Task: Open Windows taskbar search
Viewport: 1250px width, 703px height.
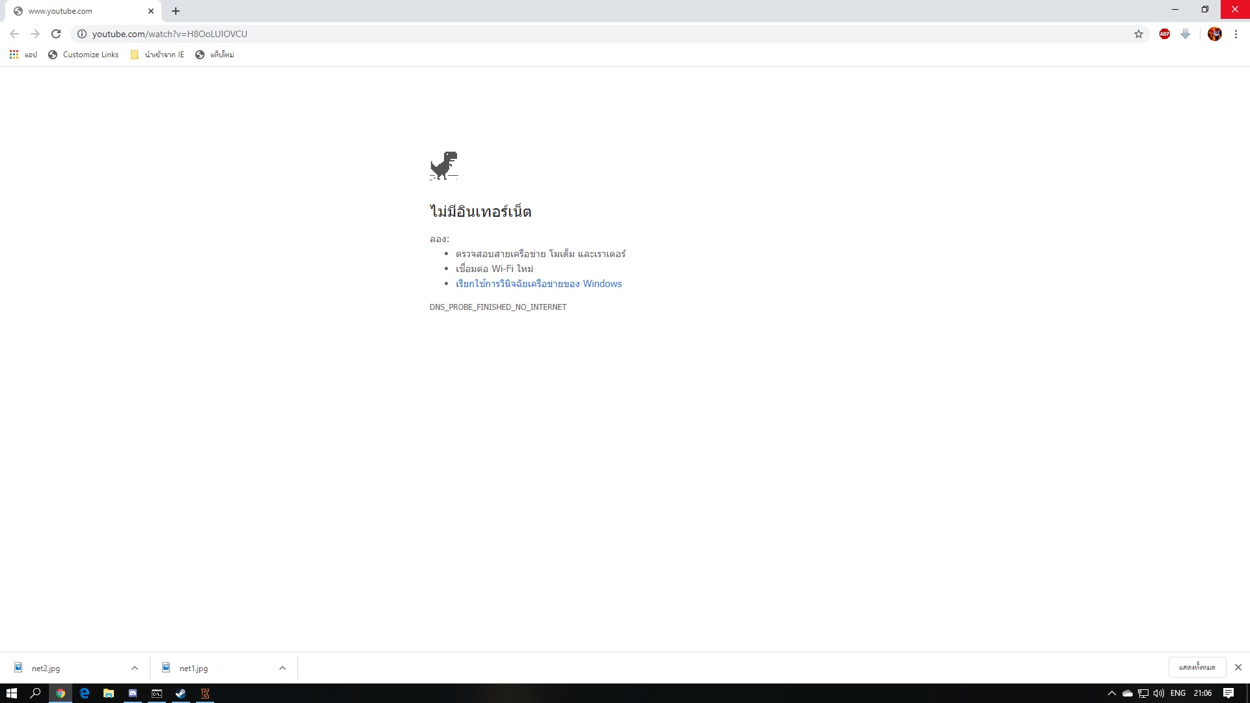Action: click(36, 693)
